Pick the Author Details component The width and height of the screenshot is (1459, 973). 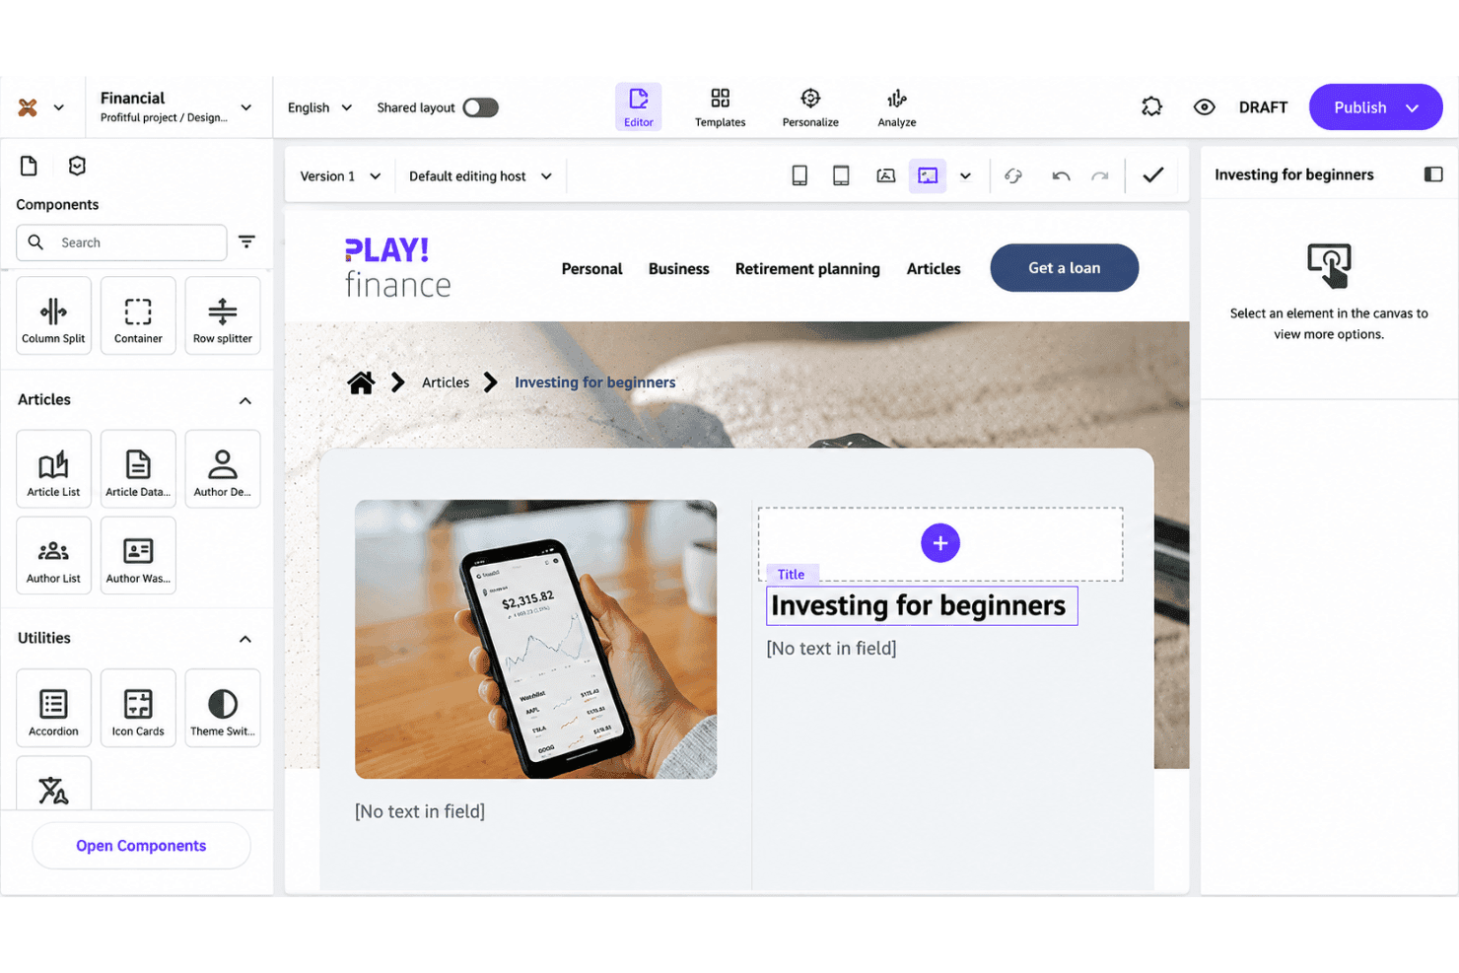tap(223, 469)
